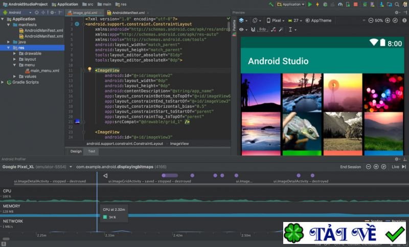
Task: Switch to the Design tab
Action: point(76,151)
